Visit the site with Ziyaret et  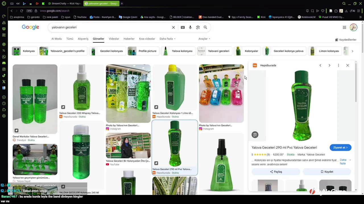point(340,148)
